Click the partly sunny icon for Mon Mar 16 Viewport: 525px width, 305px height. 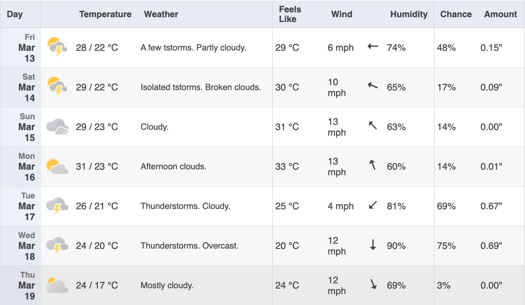coord(57,166)
